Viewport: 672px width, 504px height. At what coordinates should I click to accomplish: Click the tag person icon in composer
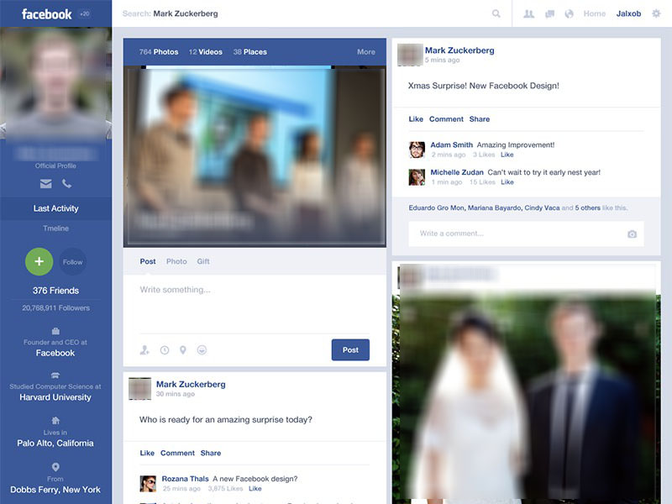click(144, 350)
